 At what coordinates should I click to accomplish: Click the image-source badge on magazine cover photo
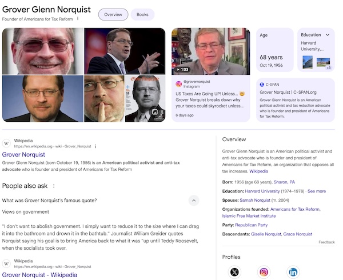(x=155, y=112)
